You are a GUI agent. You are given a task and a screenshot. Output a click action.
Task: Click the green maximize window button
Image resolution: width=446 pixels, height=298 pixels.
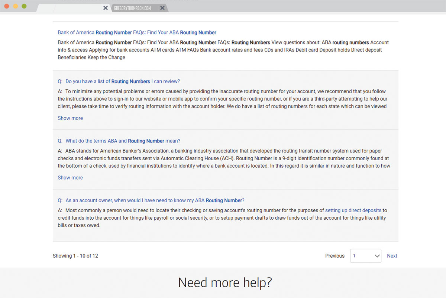[24, 6]
